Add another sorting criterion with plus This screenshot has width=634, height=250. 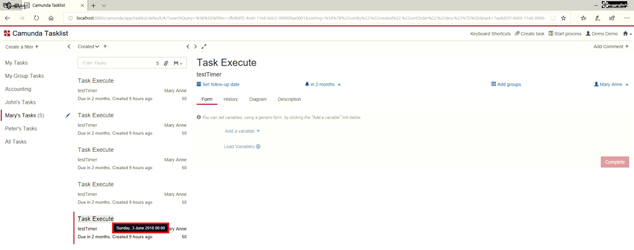pyautogui.click(x=105, y=46)
